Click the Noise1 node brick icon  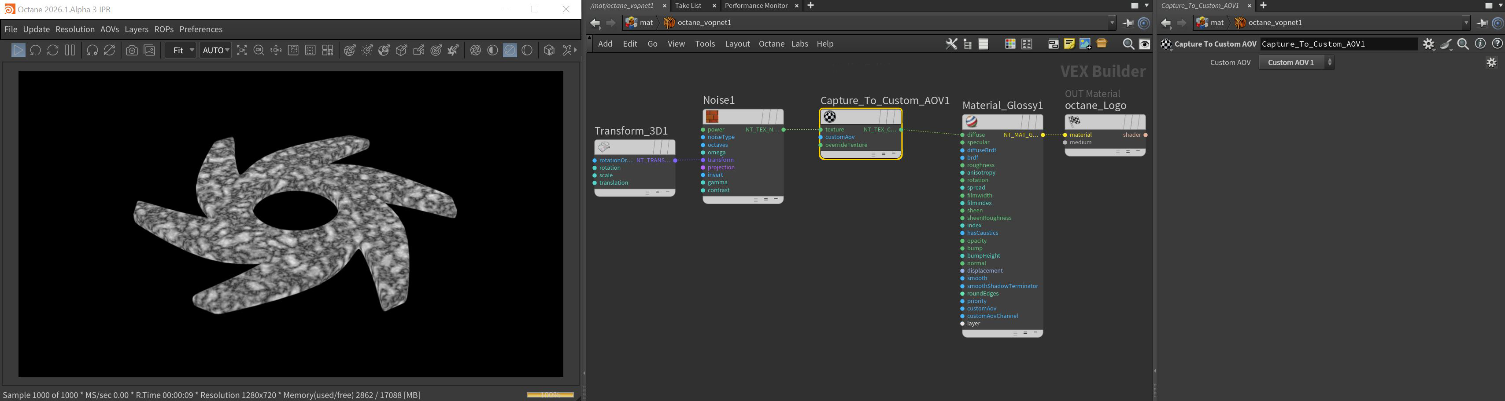712,117
